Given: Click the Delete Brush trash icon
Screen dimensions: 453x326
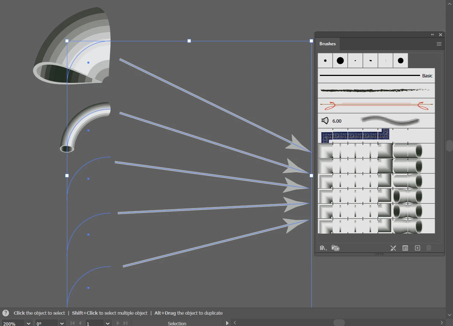Looking at the screenshot, I should pos(429,248).
